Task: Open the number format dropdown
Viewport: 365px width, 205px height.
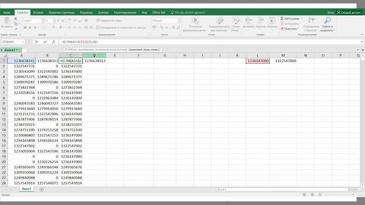Action: click(x=179, y=20)
